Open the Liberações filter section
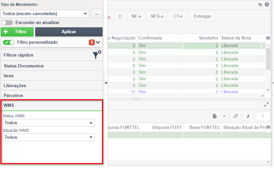Screen dimensions: 274x169 [x=52, y=85]
